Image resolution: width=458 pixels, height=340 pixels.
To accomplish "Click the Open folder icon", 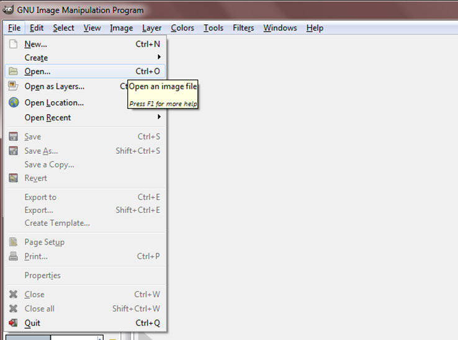I will point(13,71).
